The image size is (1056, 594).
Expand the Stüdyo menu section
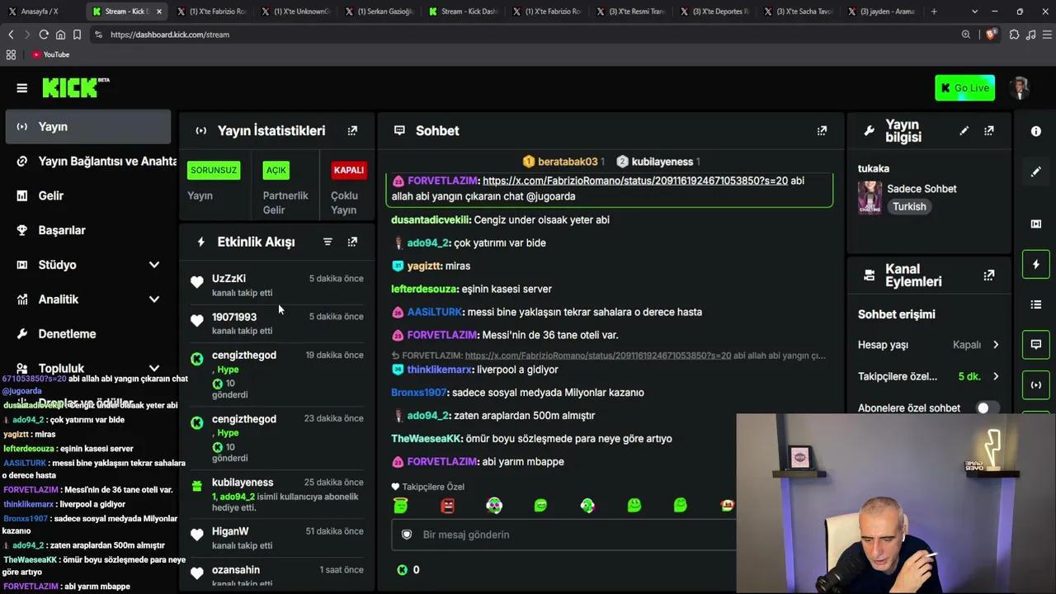[153, 265]
